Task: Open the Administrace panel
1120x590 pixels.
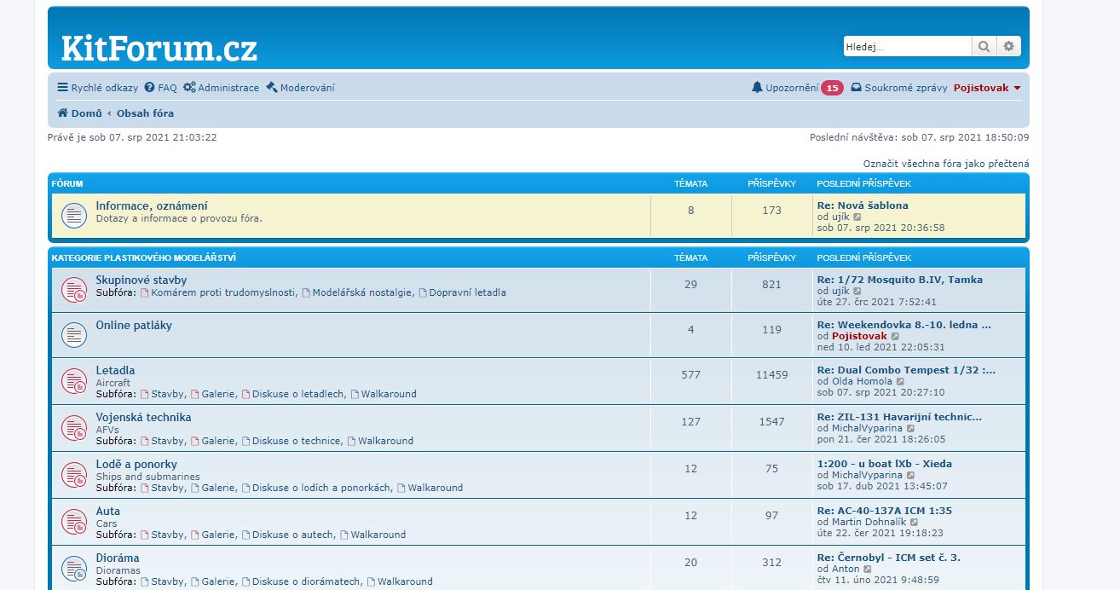Action: 221,88
